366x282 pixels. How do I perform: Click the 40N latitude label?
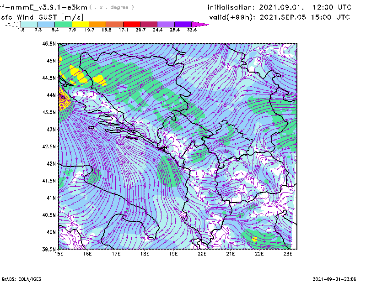click(51, 232)
